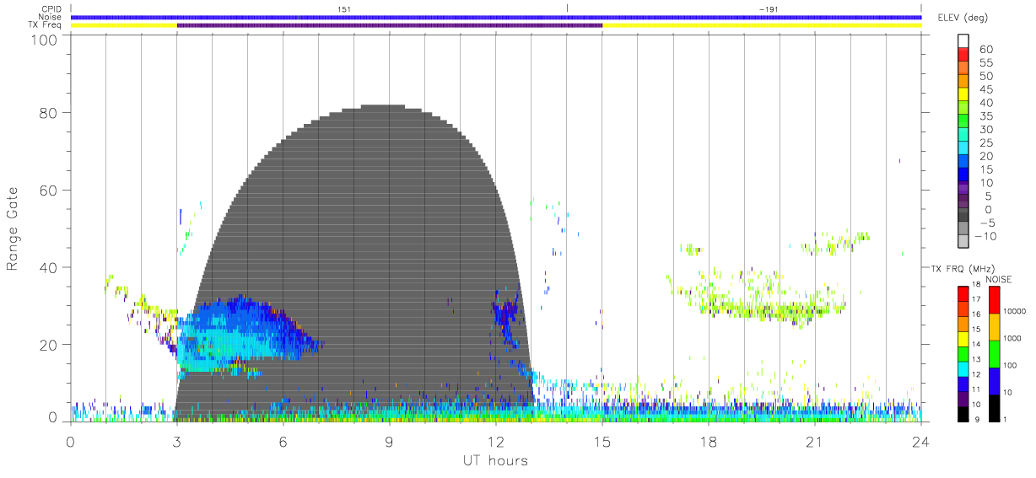The height and width of the screenshot is (478, 1036).
Task: Click the '-5' label on ELEV colorbar
Action: 986,223
